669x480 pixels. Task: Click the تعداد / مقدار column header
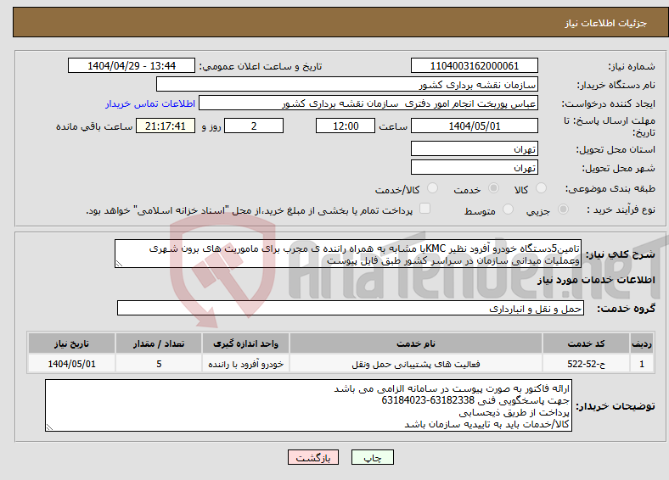[x=159, y=343]
